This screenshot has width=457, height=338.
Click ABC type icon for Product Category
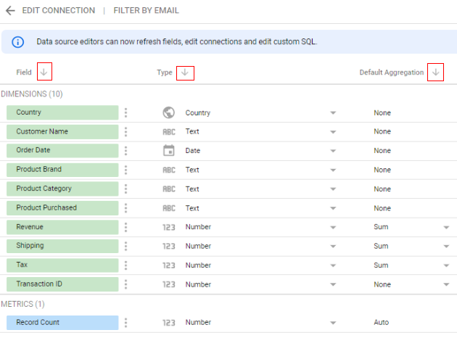[x=169, y=189]
